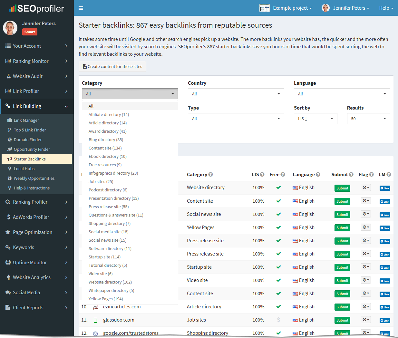Click the Domain Finder globe icon

point(10,140)
